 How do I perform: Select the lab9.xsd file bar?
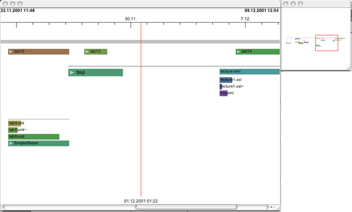(33, 136)
